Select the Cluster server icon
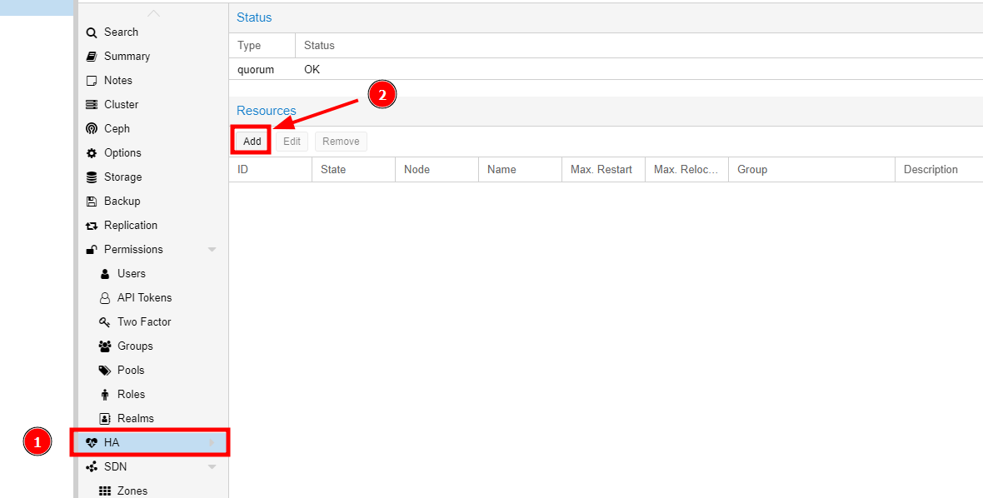 coord(92,105)
